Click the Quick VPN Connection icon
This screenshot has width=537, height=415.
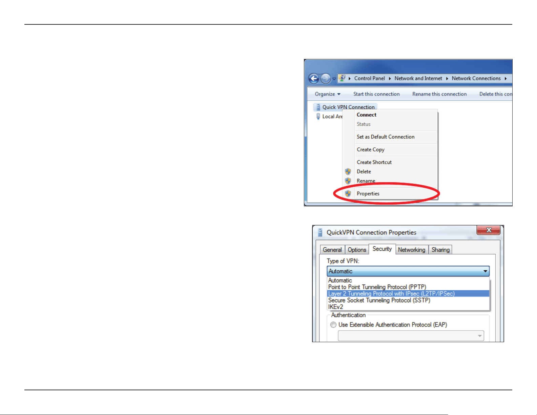[x=318, y=107]
